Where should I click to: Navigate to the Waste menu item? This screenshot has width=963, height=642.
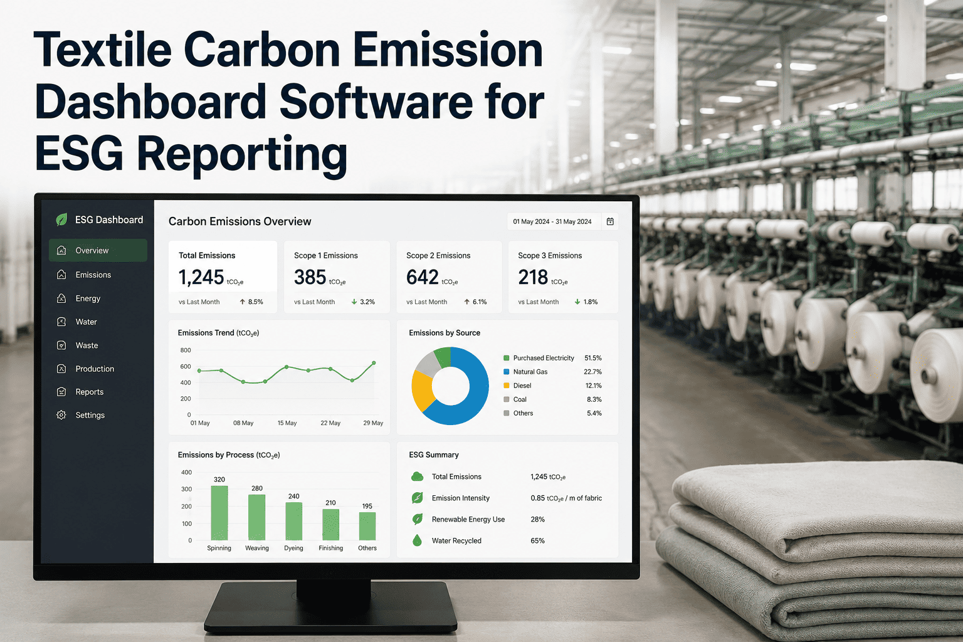(98, 345)
